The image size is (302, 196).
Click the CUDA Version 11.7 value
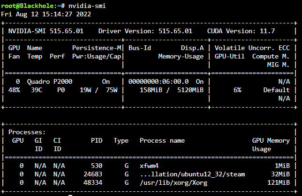pyautogui.click(x=267, y=31)
